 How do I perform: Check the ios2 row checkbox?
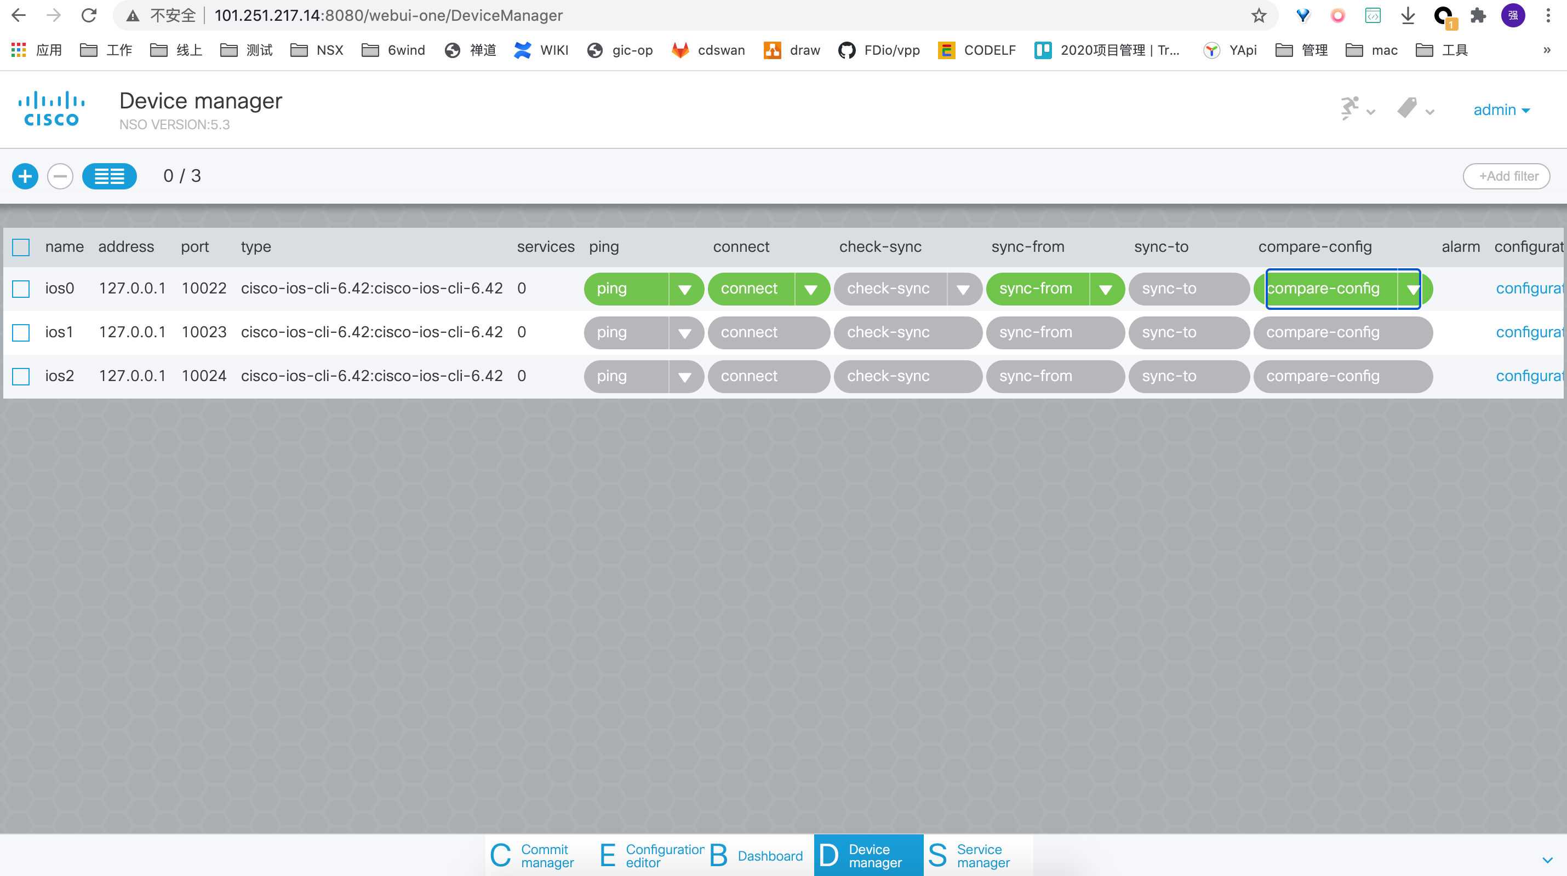pos(21,376)
